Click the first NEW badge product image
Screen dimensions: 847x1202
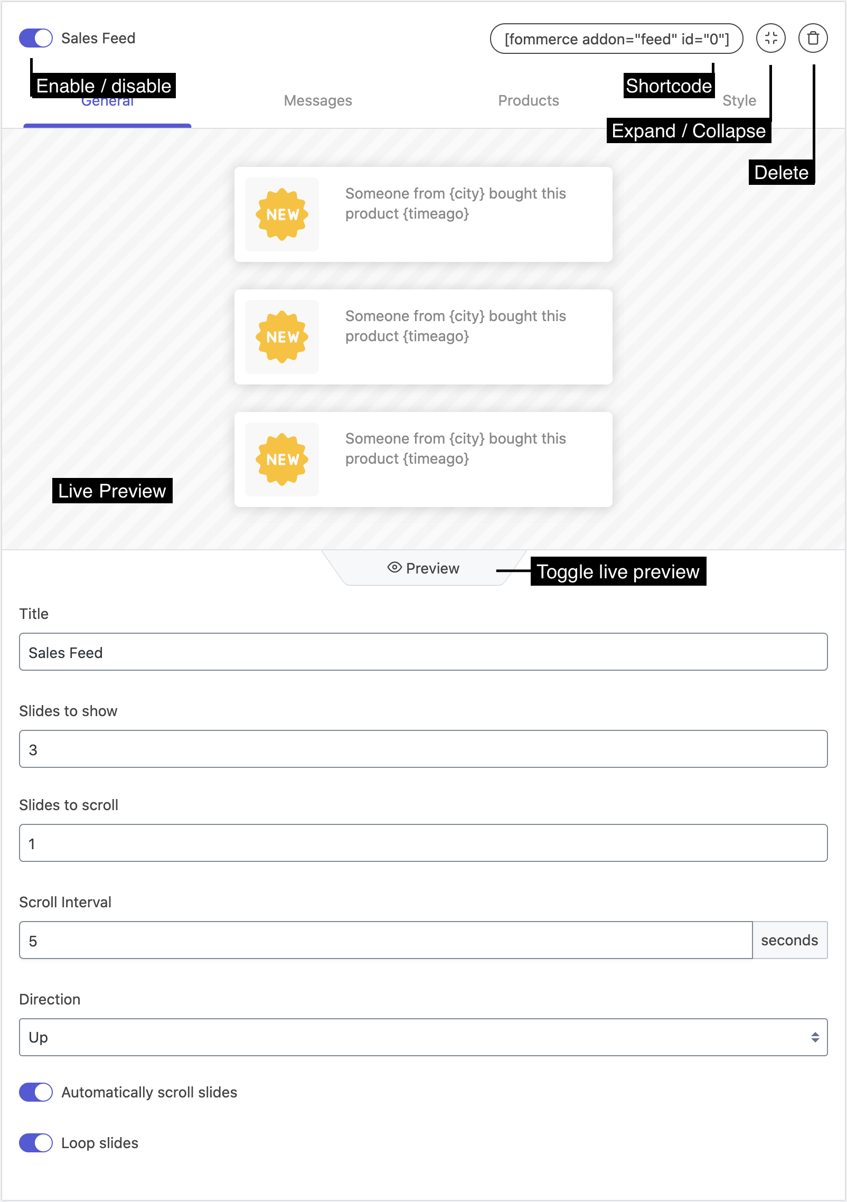tap(282, 214)
